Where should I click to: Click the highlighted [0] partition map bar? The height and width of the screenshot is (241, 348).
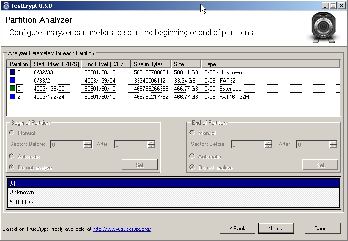pos(174,183)
